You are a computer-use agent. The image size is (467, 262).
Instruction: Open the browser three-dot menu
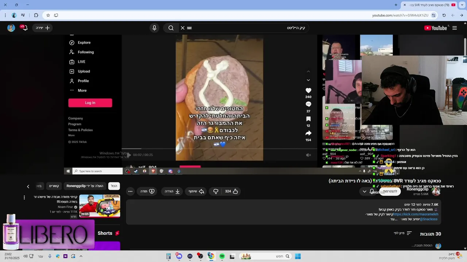click(x=5, y=15)
